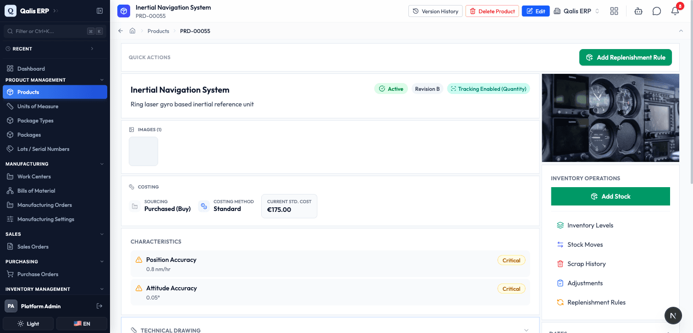Open Qalis ERP company switcher dropdown

(x=577, y=11)
